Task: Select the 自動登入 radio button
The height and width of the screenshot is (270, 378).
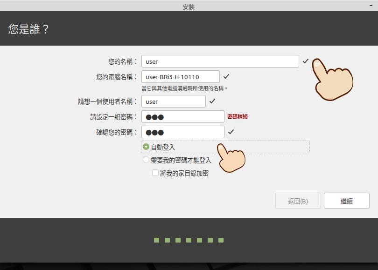Action: (146, 147)
